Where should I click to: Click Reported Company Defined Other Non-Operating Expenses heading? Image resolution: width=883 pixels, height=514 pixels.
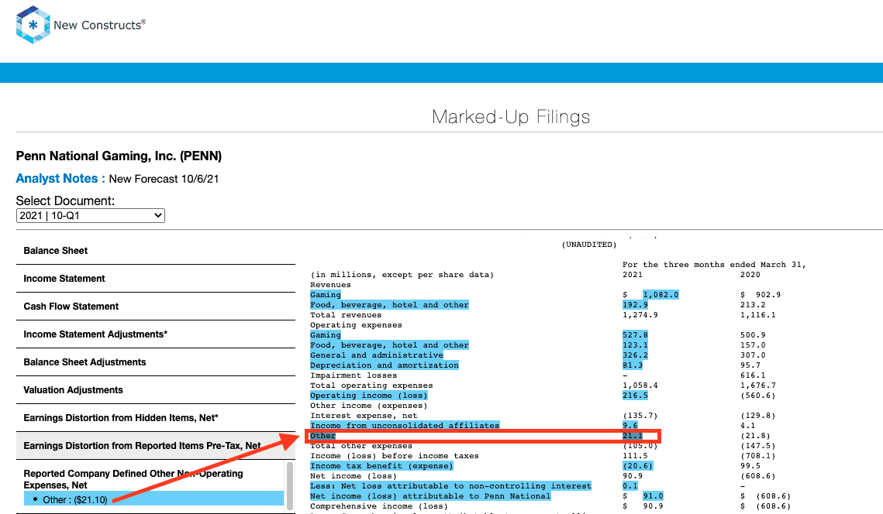pyautogui.click(x=133, y=479)
